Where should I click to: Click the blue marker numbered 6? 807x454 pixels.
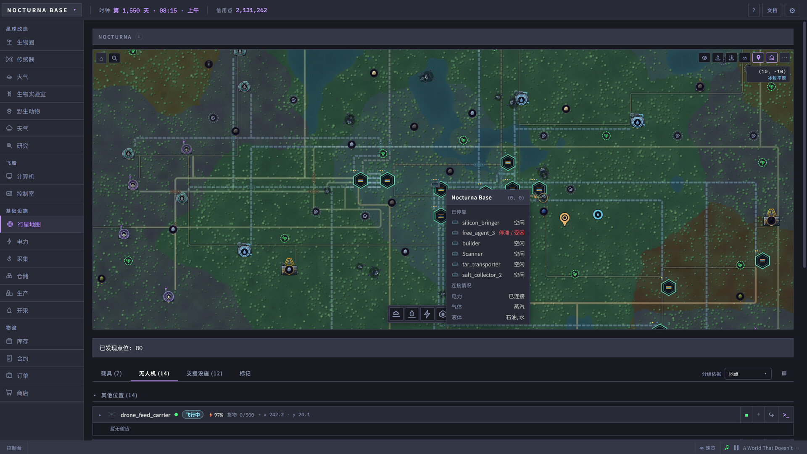[598, 215]
